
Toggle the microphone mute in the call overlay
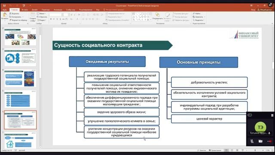pos(252,141)
